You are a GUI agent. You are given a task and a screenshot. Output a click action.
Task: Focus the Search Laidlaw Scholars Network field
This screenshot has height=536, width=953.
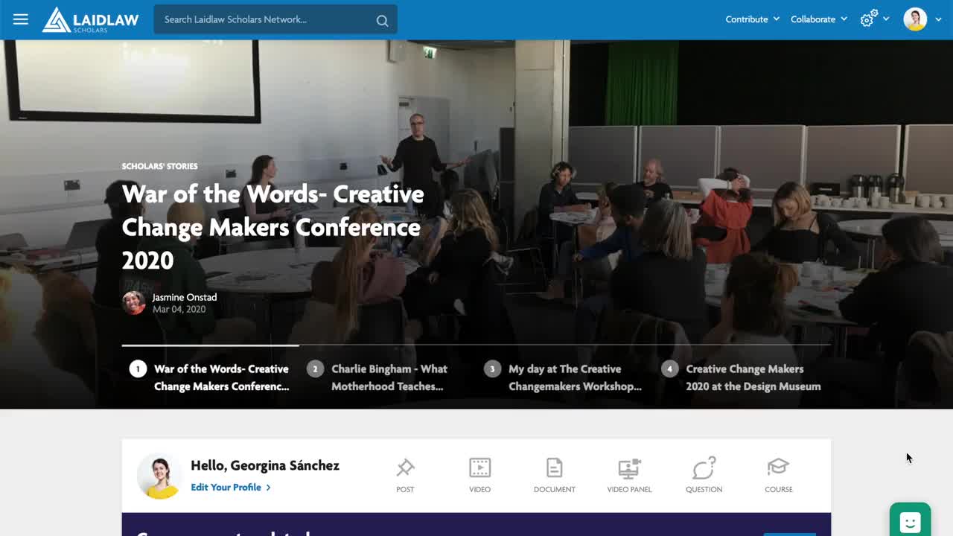click(x=264, y=19)
